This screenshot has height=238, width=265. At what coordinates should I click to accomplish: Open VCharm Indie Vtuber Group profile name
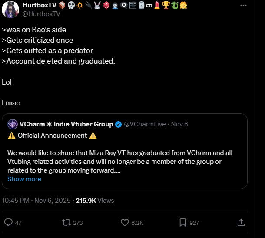(66, 124)
